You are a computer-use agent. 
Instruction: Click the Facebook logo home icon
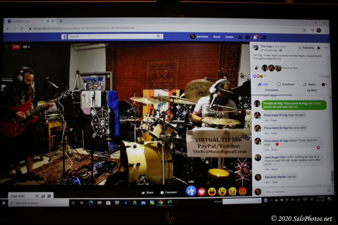(x=64, y=37)
